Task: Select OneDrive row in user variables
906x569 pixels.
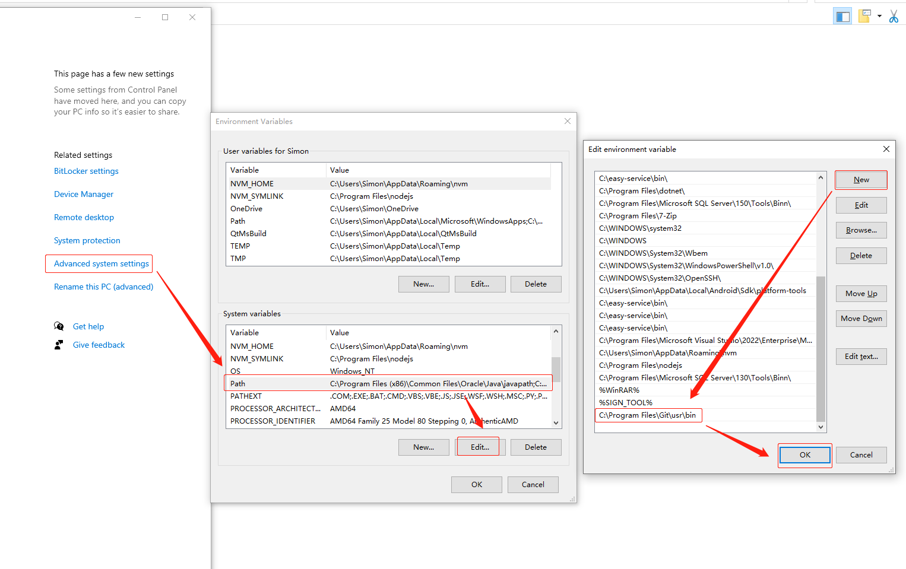Action: click(389, 209)
